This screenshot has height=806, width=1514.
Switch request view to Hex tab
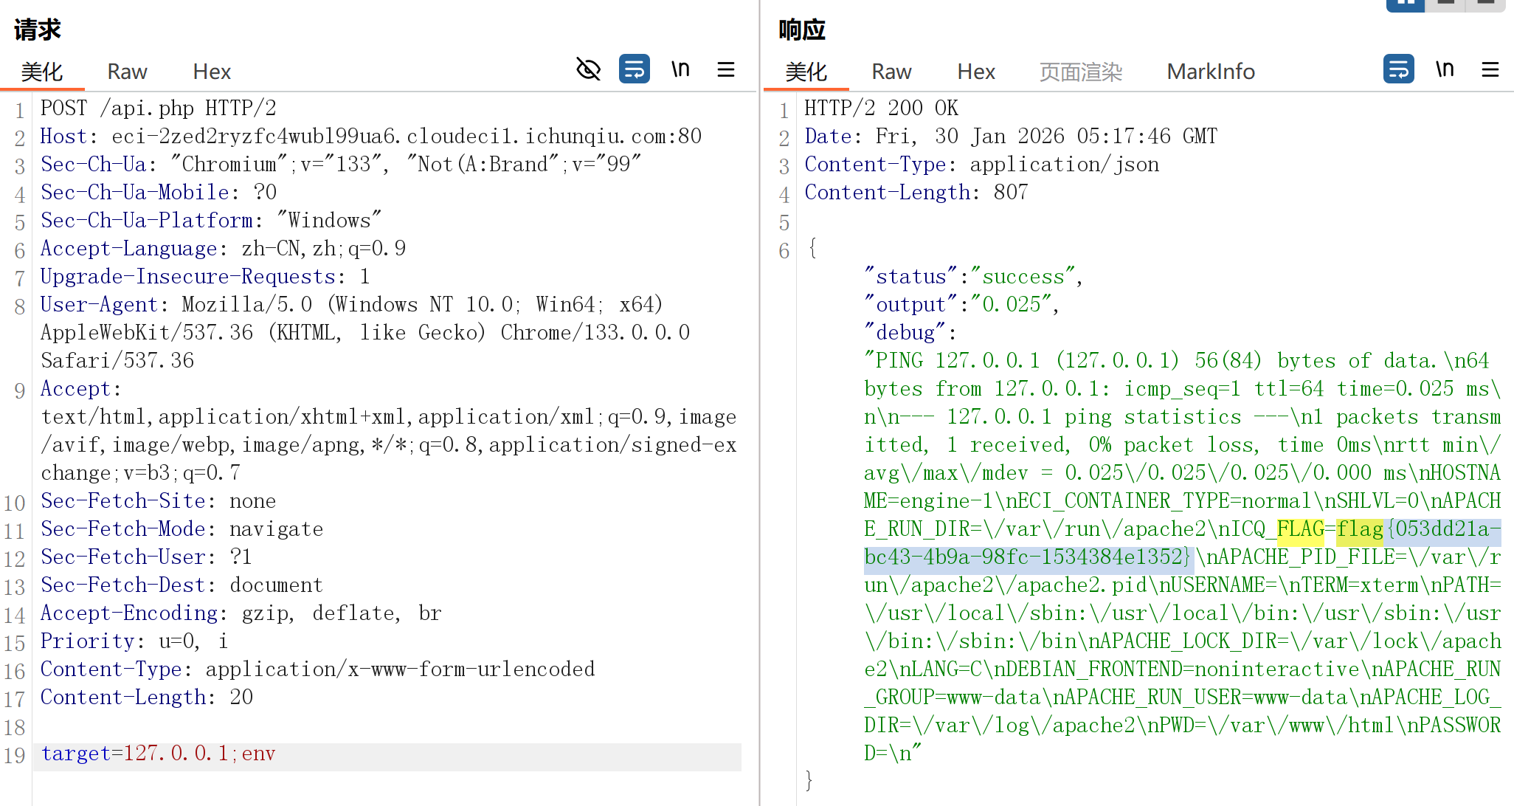pyautogui.click(x=212, y=72)
